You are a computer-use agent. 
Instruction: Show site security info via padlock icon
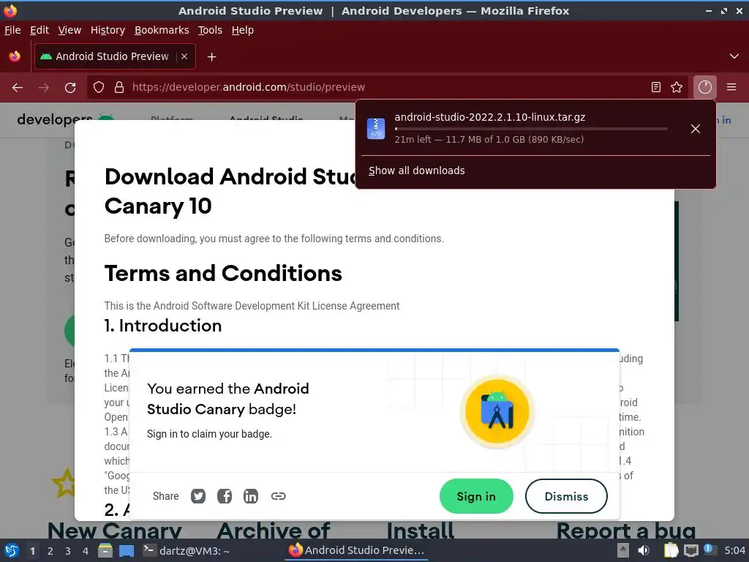(119, 88)
